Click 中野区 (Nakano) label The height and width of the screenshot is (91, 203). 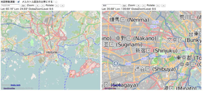coord(136,38)
